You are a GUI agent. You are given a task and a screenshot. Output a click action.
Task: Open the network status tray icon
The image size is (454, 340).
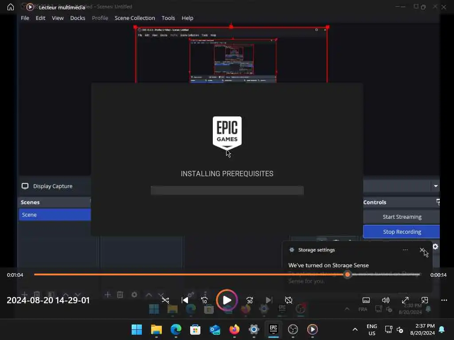(388, 329)
